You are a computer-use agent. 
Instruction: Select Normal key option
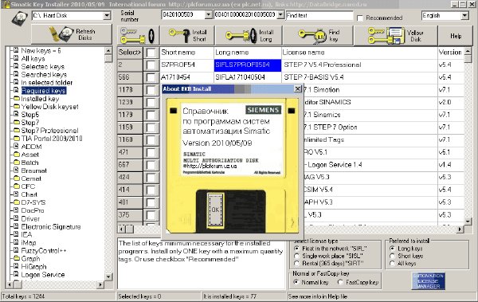[296, 282]
